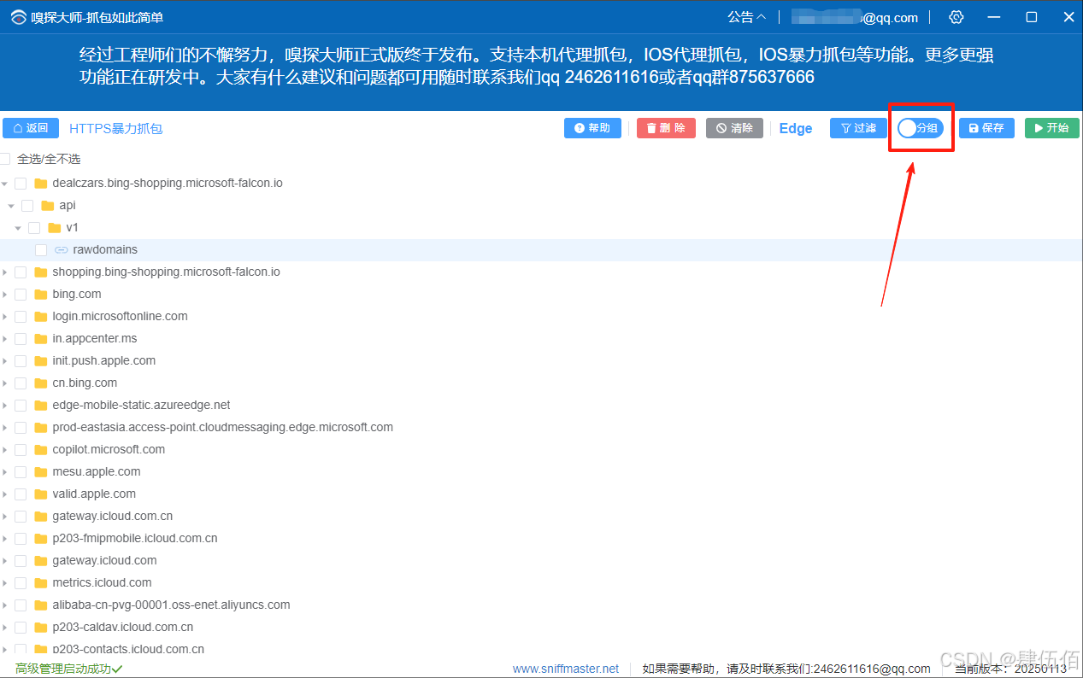Click the HTTPS暴力抓包 mode label
Screen dimensions: 1083x678
click(x=115, y=128)
